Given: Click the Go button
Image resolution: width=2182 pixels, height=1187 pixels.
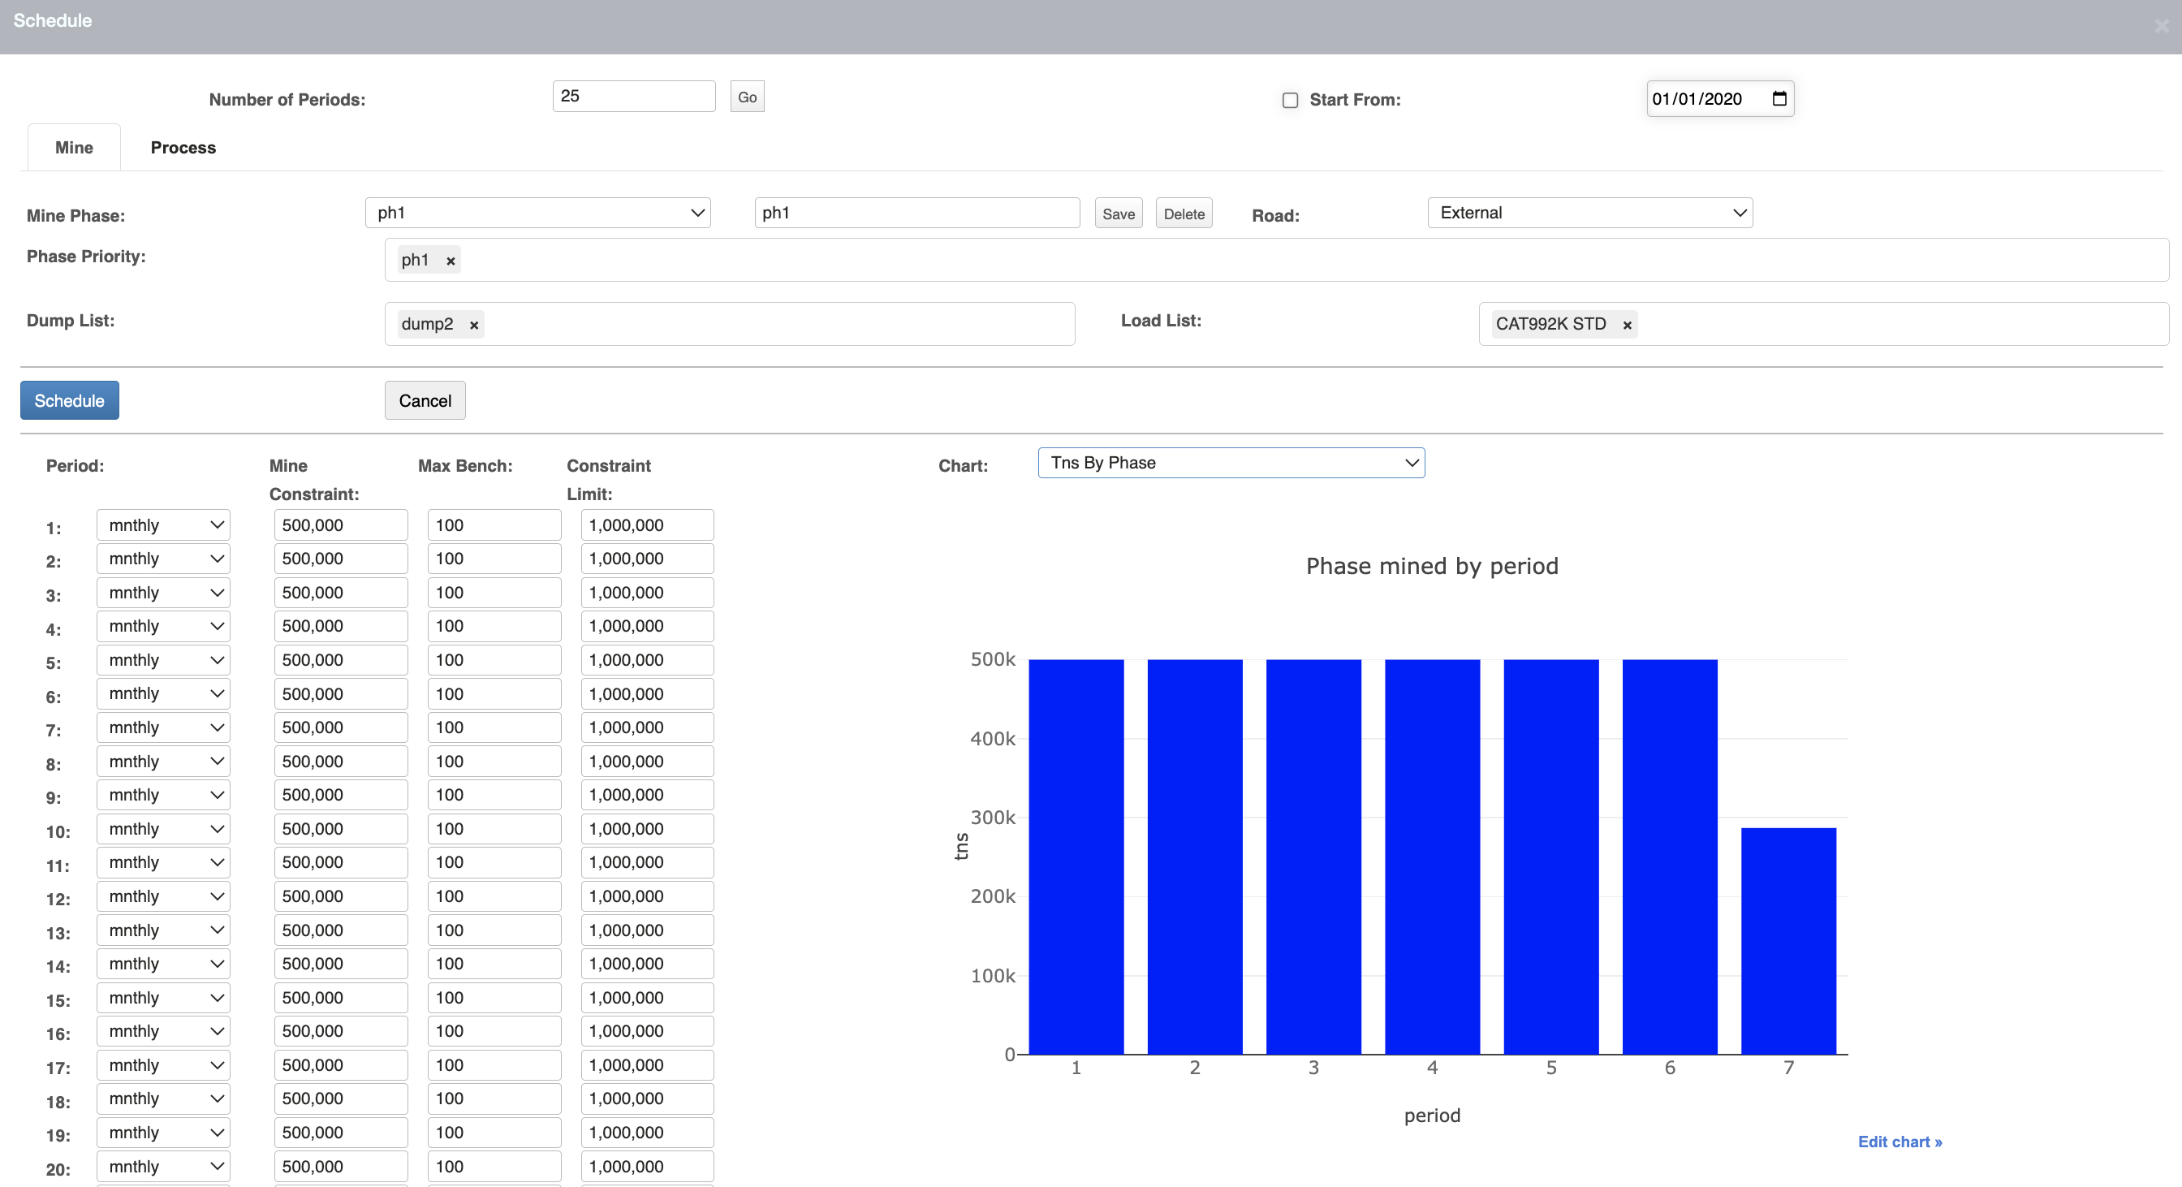Looking at the screenshot, I should point(746,97).
